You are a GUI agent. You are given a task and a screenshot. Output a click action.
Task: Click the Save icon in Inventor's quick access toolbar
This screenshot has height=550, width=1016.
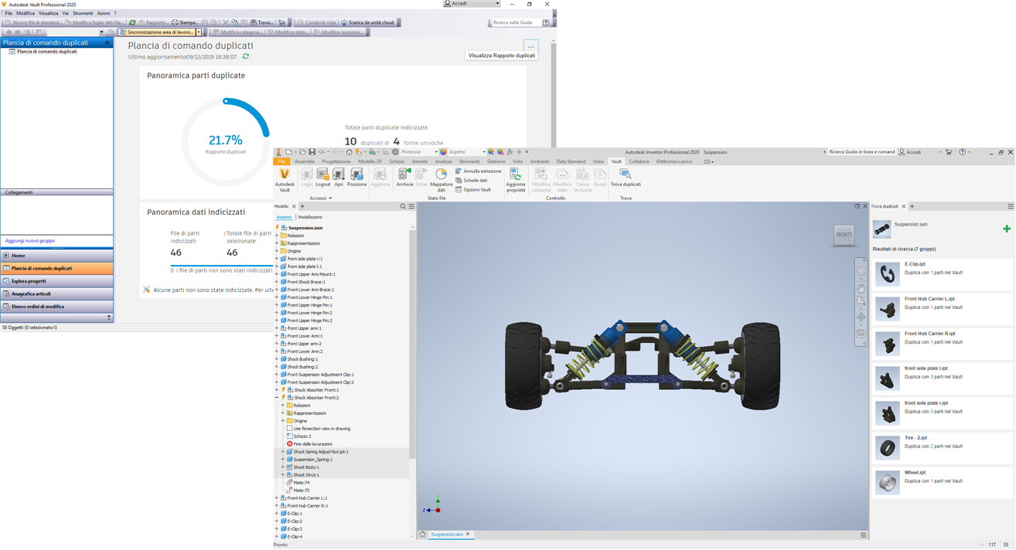click(312, 152)
